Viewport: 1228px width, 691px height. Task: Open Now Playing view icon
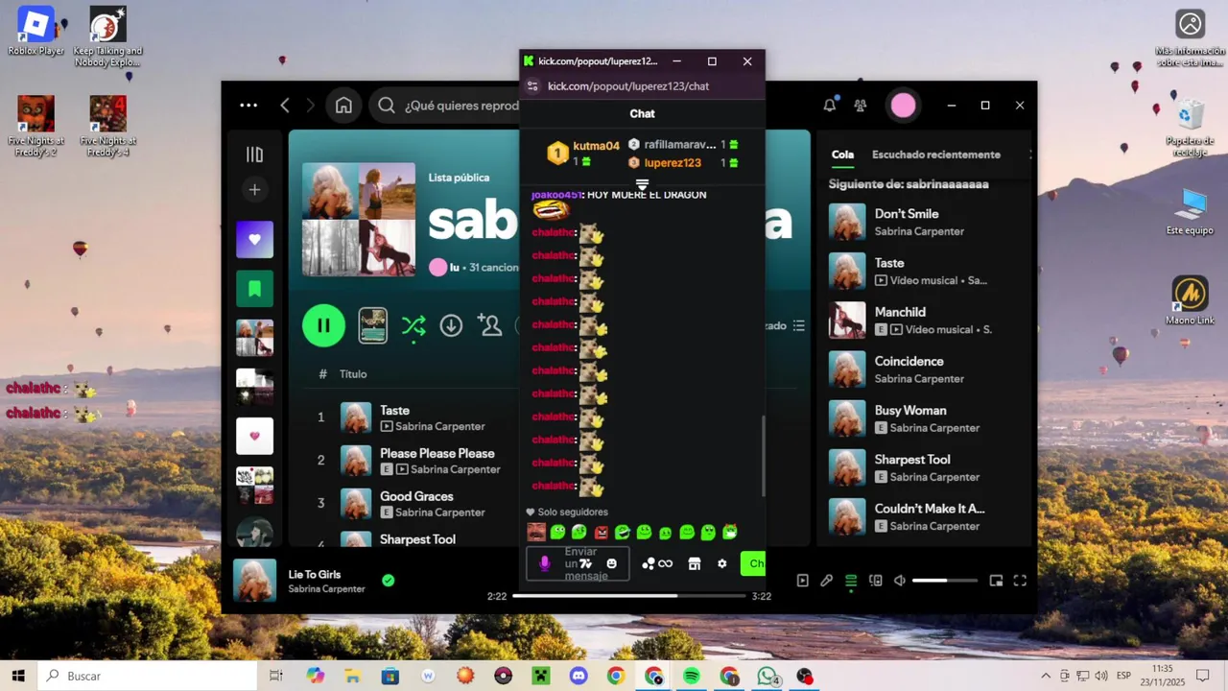point(803,581)
